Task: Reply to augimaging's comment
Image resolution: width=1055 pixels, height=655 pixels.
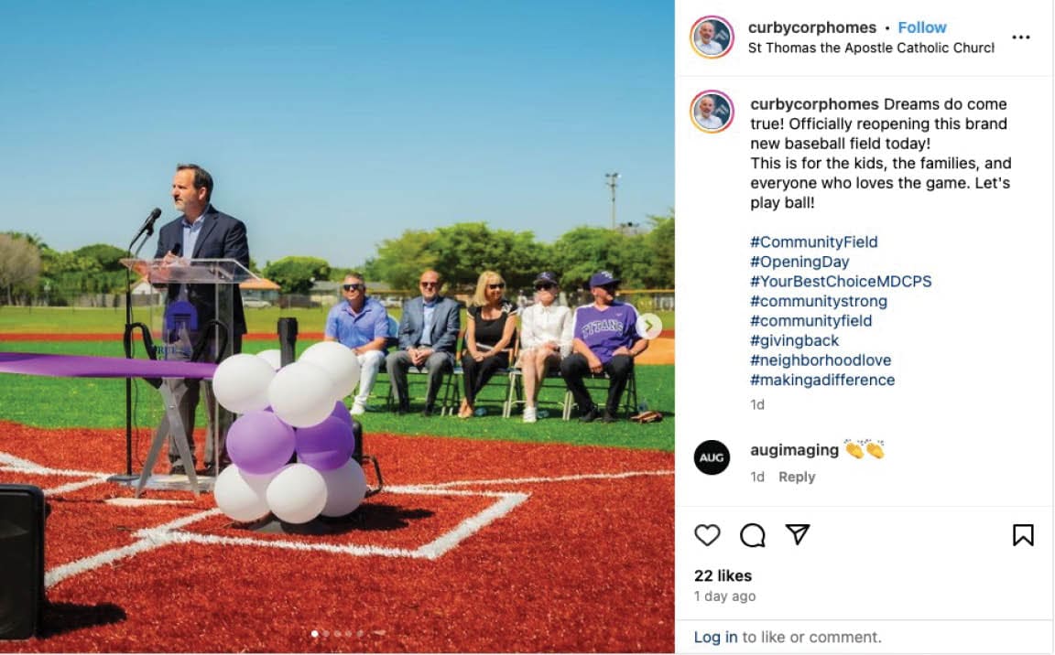Action: coord(797,477)
